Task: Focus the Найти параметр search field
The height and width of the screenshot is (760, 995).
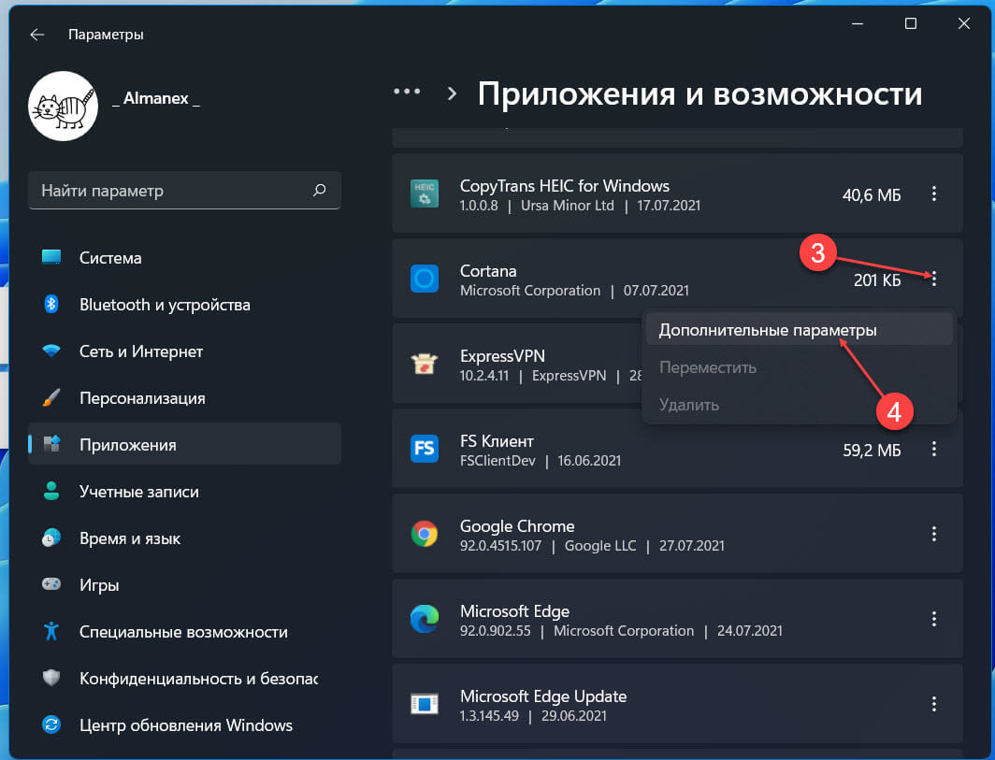Action: 184,191
